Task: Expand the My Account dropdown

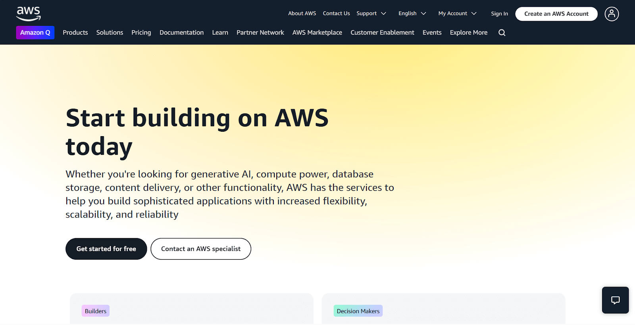Action: point(457,13)
